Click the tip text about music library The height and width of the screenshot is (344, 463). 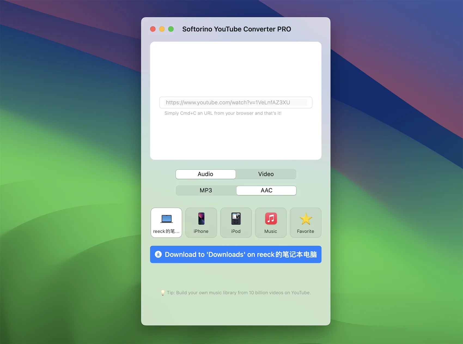coord(239,292)
